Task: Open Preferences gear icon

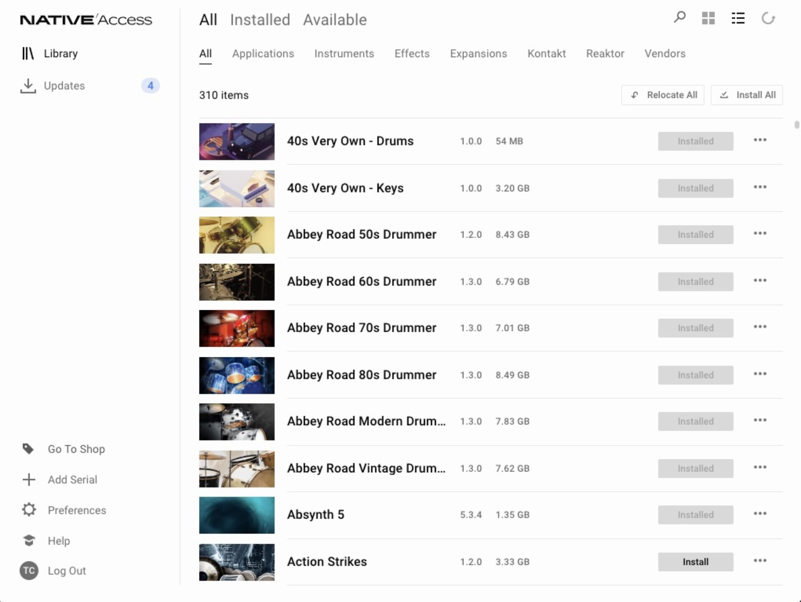Action: click(x=28, y=510)
